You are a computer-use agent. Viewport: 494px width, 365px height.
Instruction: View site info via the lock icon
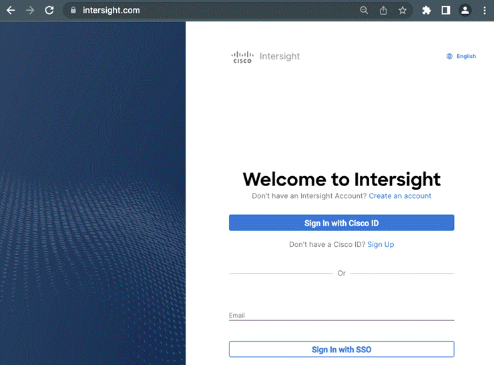click(x=73, y=11)
